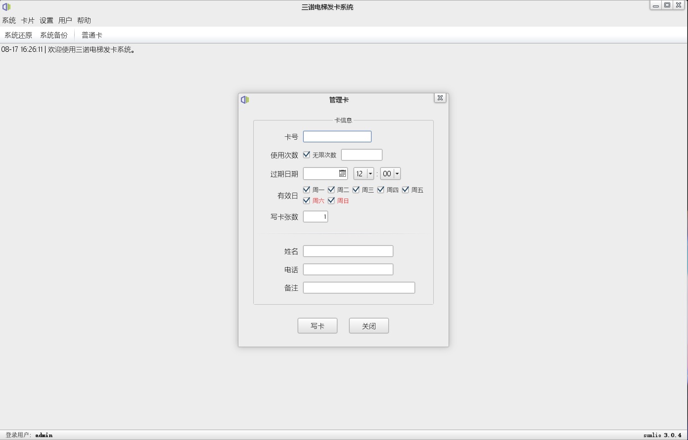Viewport: 688px width, 440px height.
Task: Click the sunlio 3.0.4 version text
Action: [662, 435]
